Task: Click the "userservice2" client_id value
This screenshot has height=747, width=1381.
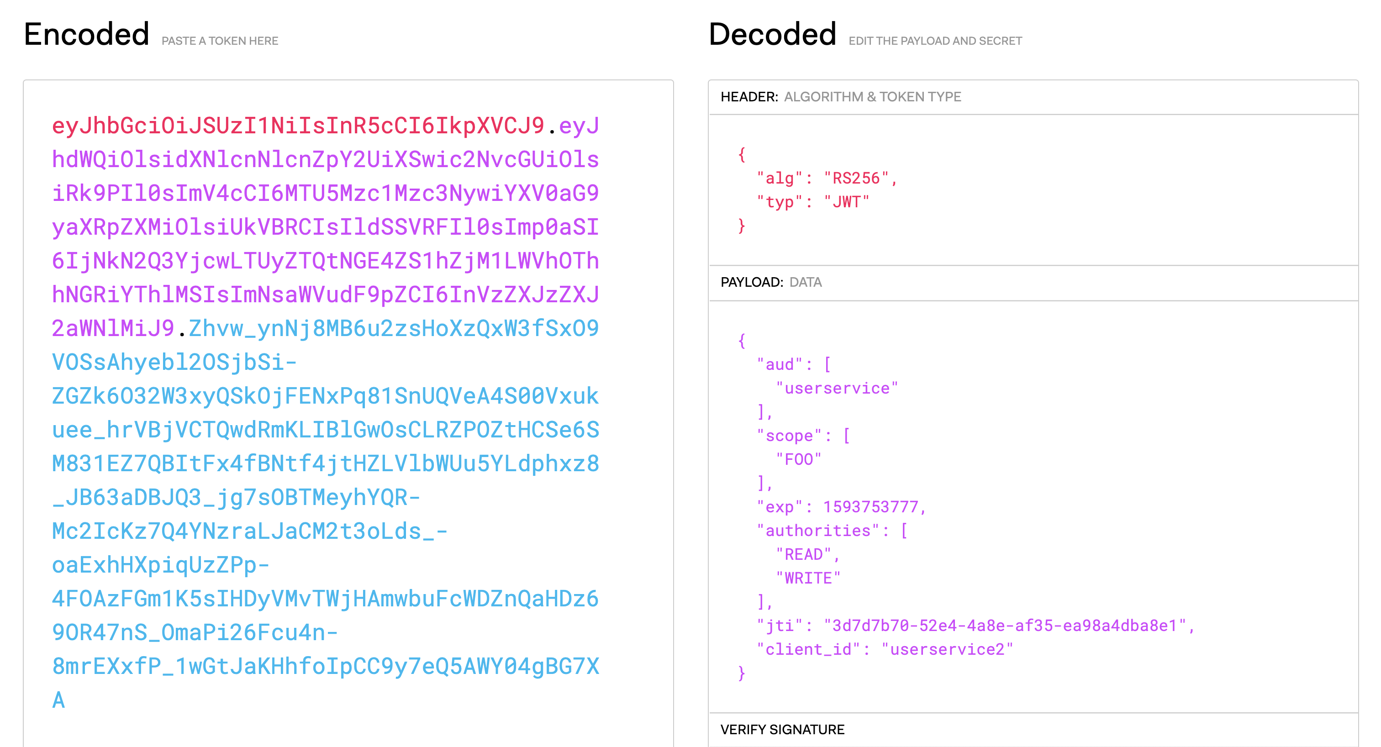Action: [x=947, y=649]
